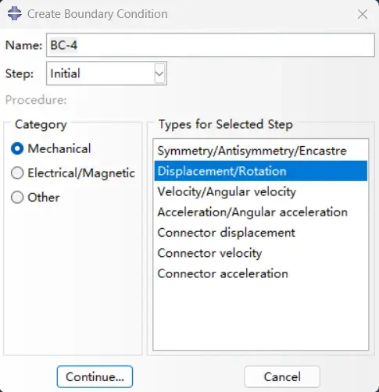Click the Create Boundary Condition title text
The height and width of the screenshot is (392, 379).
point(98,14)
